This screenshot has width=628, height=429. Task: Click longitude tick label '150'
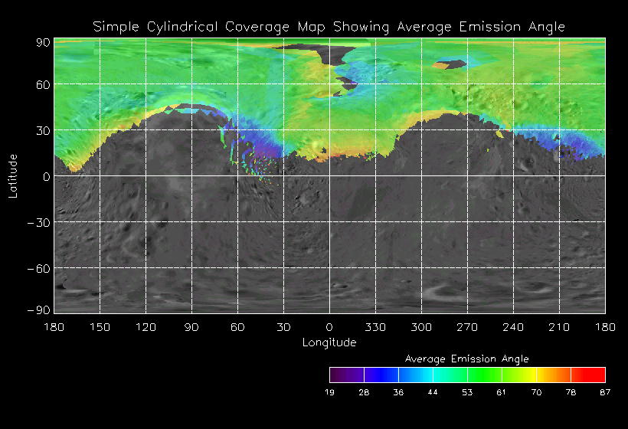pos(100,327)
